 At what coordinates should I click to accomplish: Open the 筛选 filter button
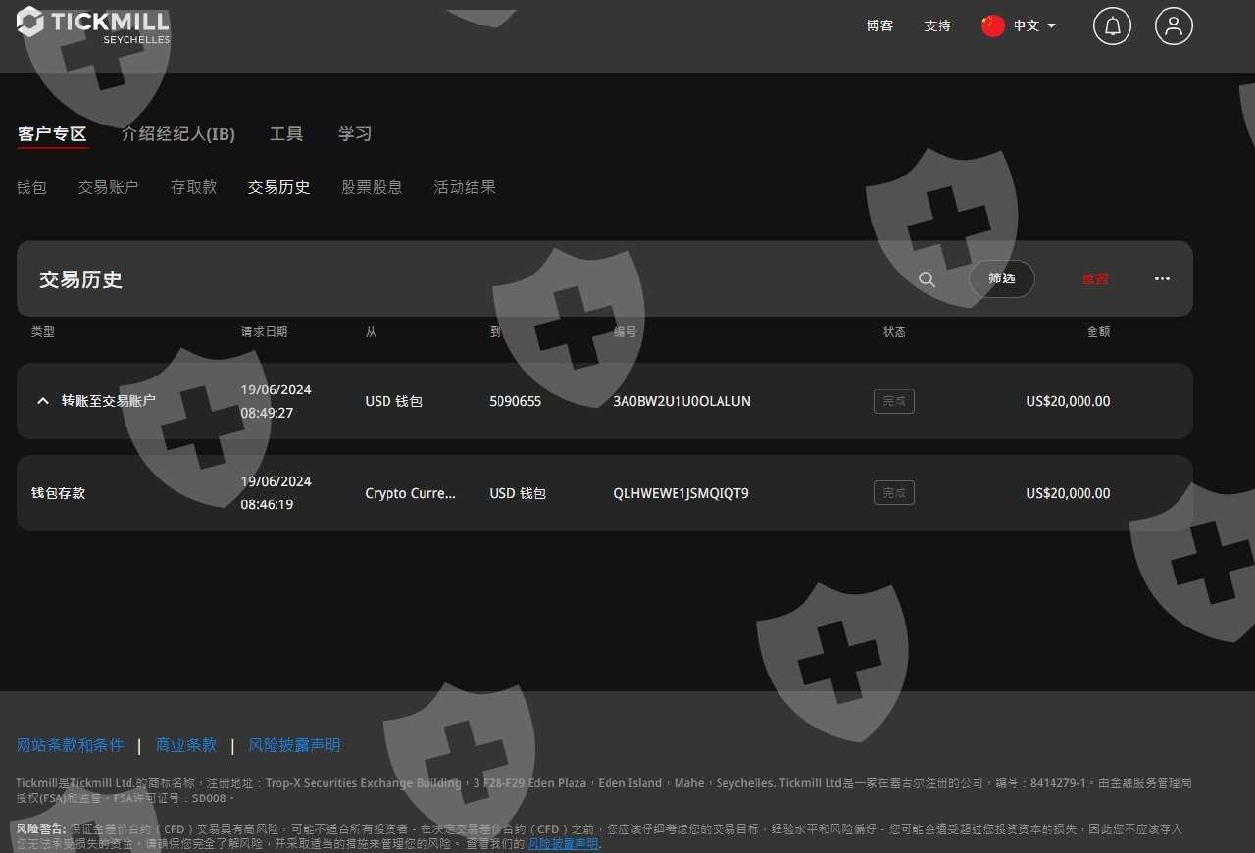(x=1001, y=279)
